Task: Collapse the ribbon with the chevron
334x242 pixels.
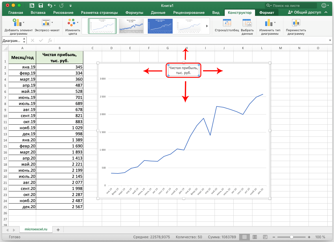Action: [x=326, y=12]
